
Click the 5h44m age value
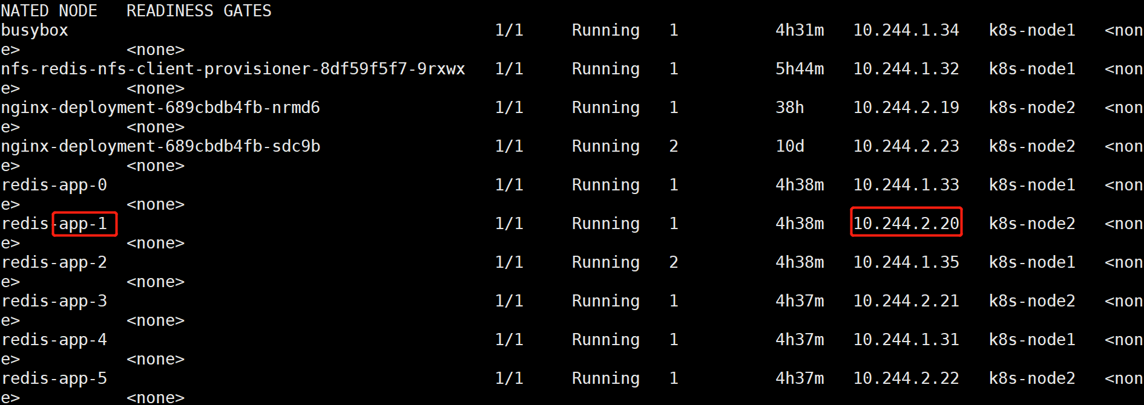coord(800,69)
